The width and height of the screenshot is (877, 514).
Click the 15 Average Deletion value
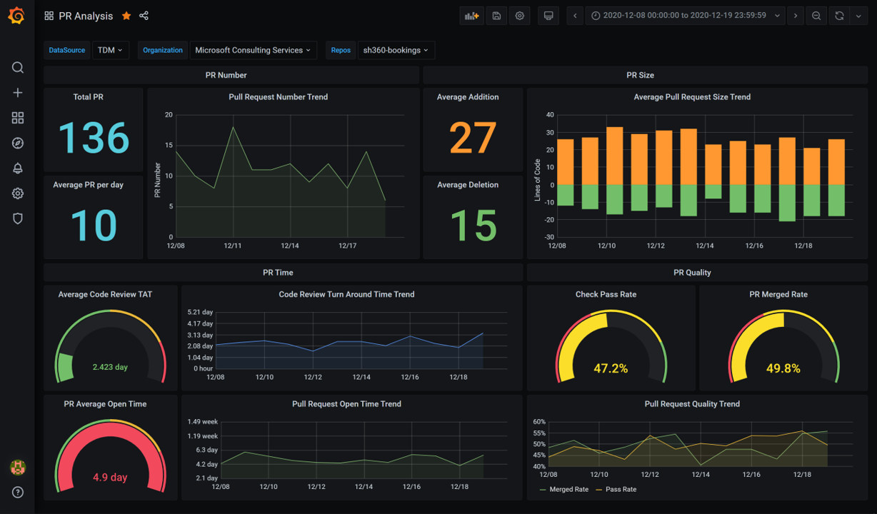click(x=473, y=226)
